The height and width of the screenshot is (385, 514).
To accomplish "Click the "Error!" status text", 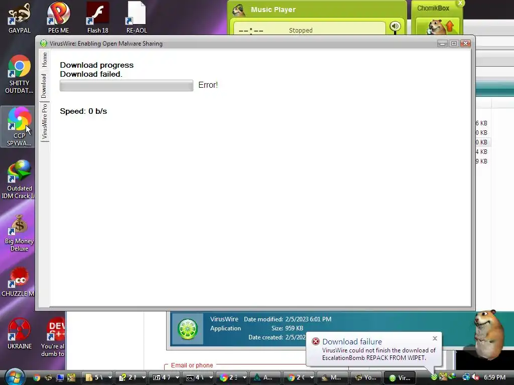I will [208, 85].
